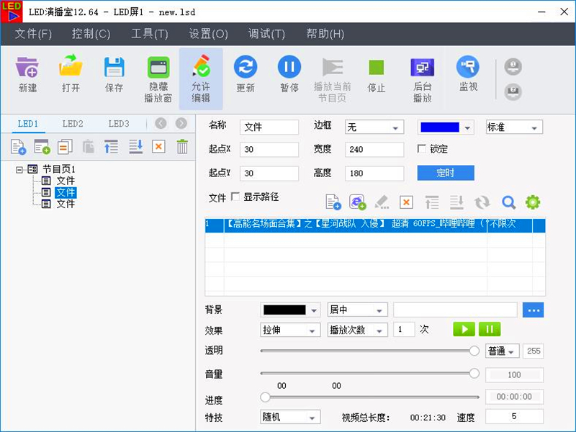Viewport: 576px width, 432px height.
Task: Select the 监视 (Monitor) toolbar icon
Action: (x=469, y=74)
